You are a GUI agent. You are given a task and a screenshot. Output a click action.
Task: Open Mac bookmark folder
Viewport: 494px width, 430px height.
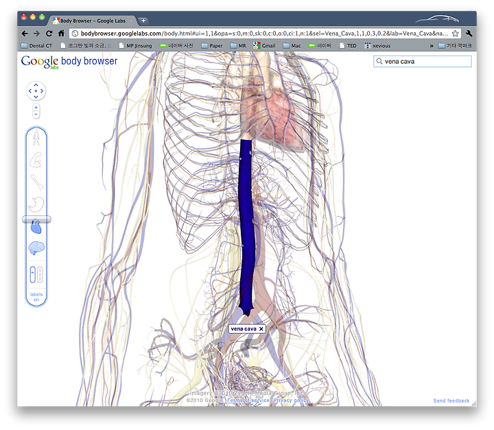point(292,46)
